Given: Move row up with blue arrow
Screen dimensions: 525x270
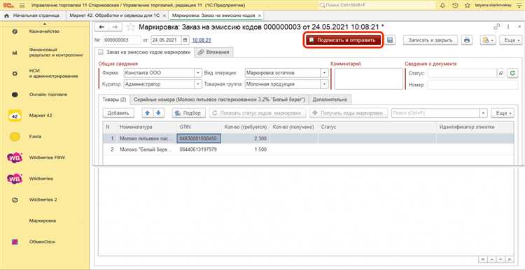Looking at the screenshot, I should coord(147,113).
